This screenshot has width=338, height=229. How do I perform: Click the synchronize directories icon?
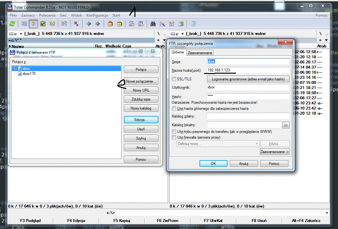(x=172, y=24)
